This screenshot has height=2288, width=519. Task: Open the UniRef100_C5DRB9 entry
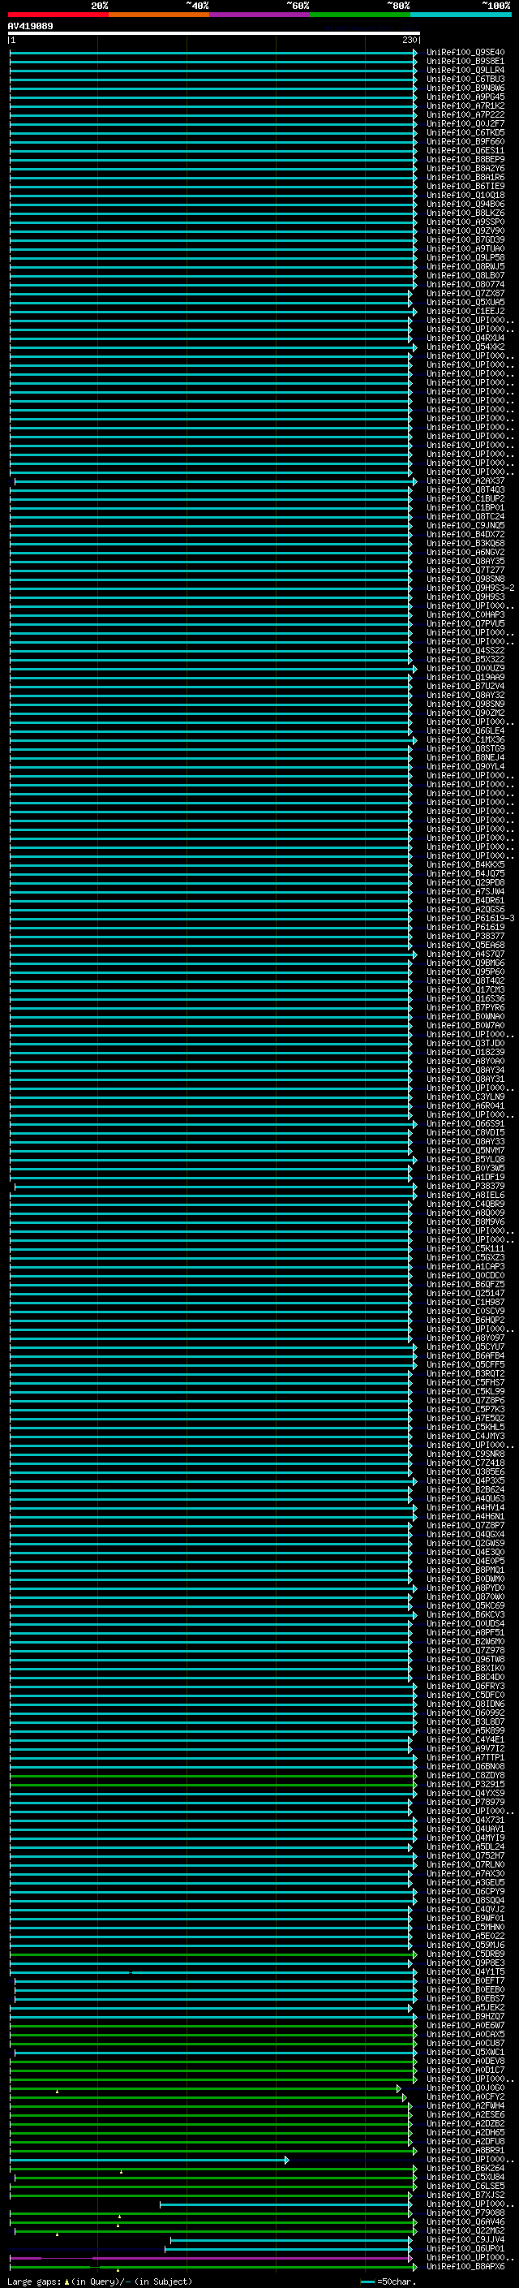pyautogui.click(x=465, y=1954)
